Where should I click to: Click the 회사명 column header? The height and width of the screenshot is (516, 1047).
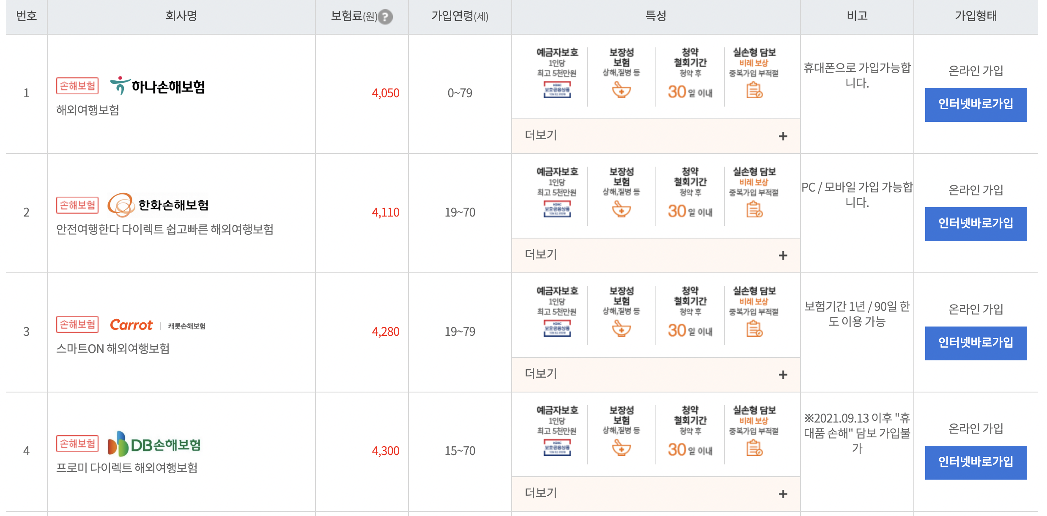pyautogui.click(x=182, y=16)
